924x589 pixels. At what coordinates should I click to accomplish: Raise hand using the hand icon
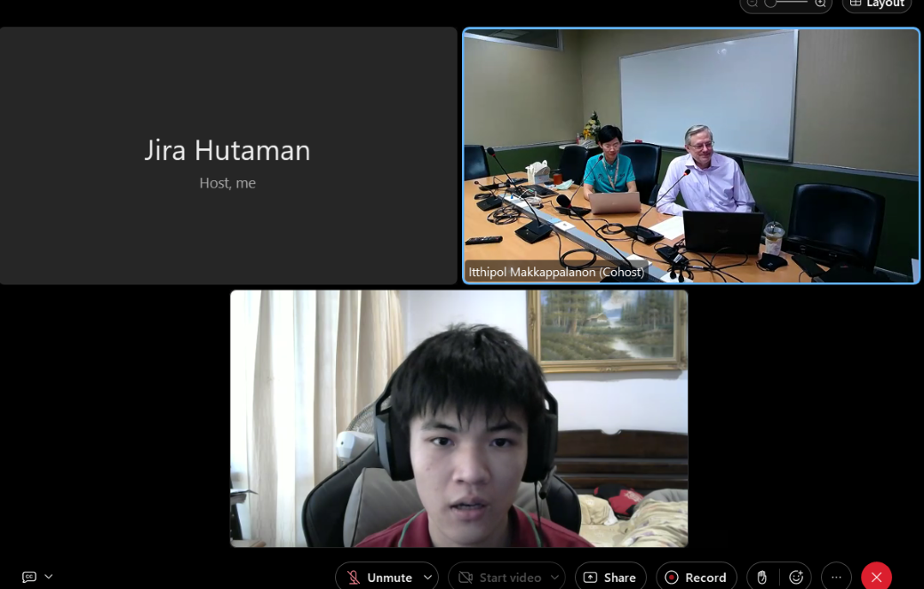(x=761, y=577)
